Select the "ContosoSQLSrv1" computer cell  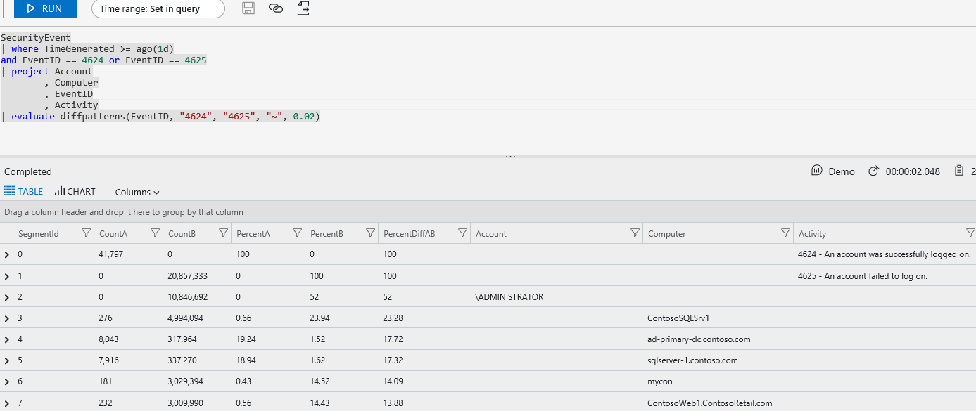[678, 318]
